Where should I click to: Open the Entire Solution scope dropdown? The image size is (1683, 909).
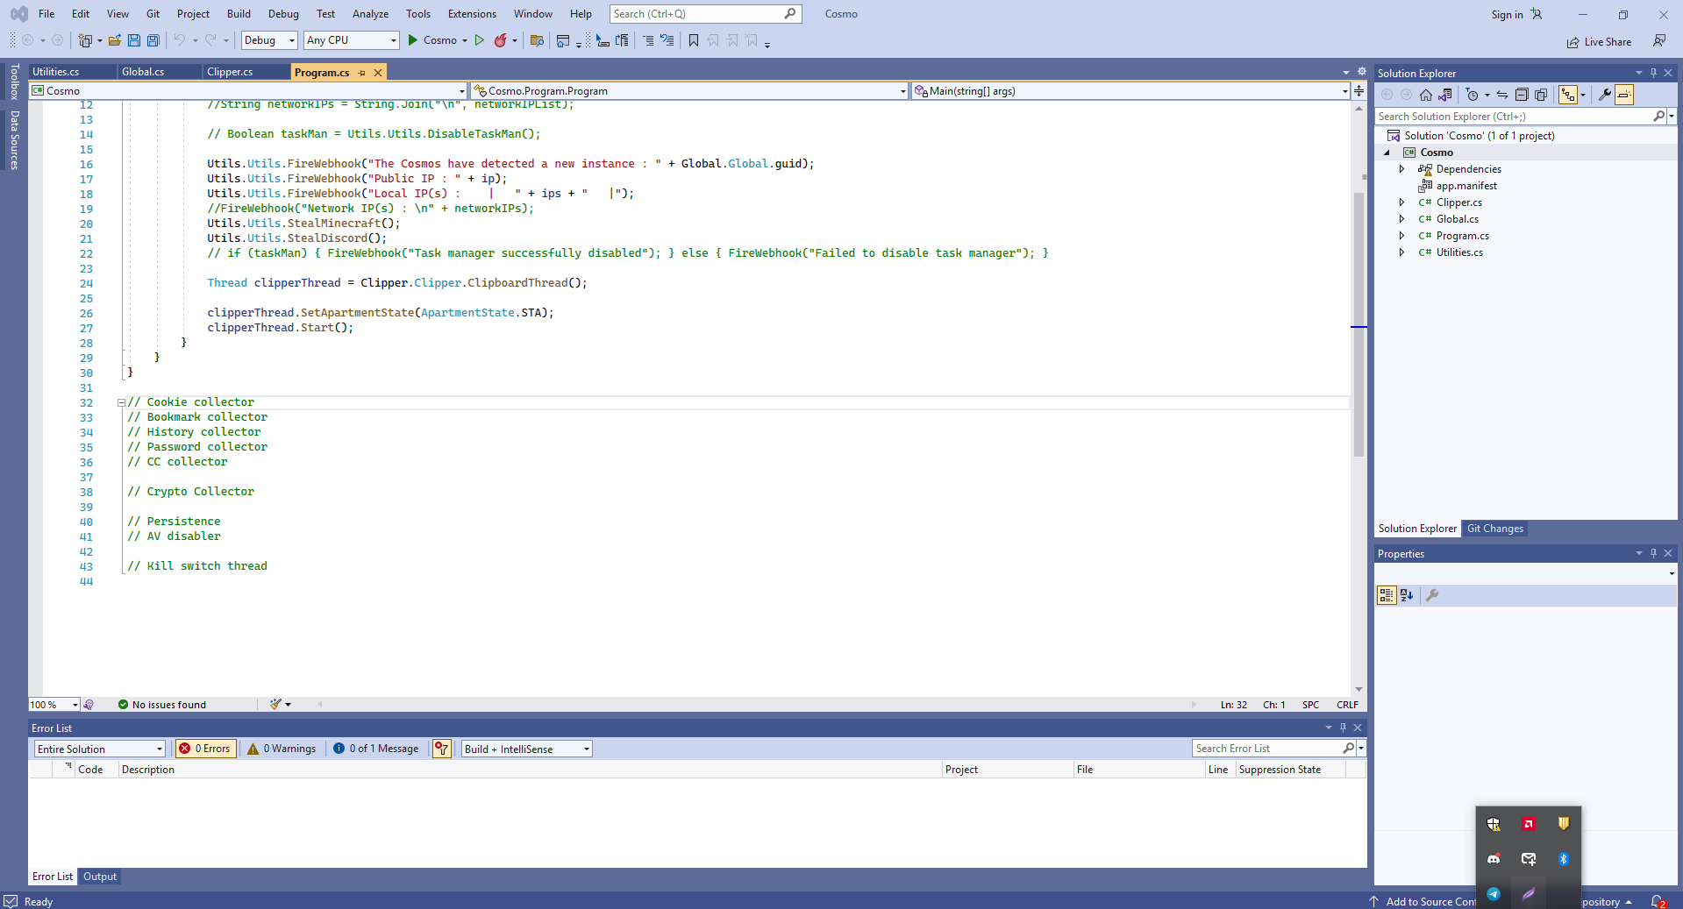click(x=100, y=749)
